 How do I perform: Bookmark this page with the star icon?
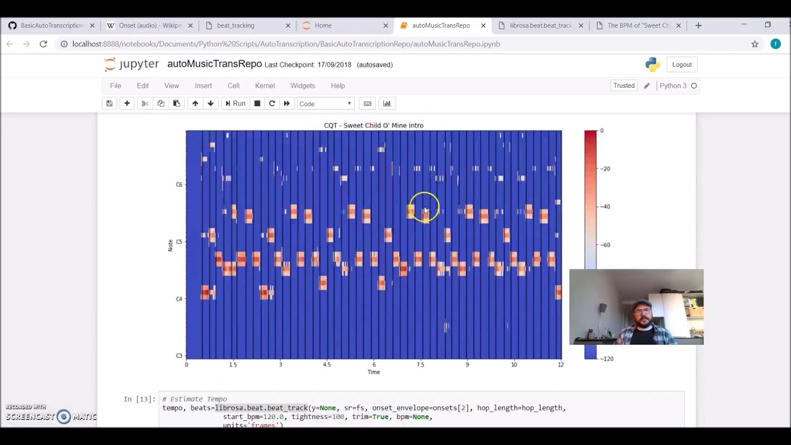[755, 44]
